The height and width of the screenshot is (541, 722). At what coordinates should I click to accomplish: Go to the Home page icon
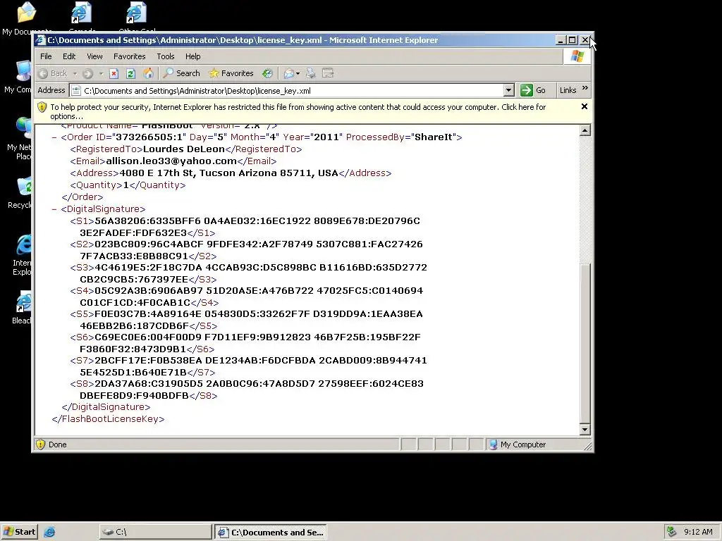click(x=148, y=73)
